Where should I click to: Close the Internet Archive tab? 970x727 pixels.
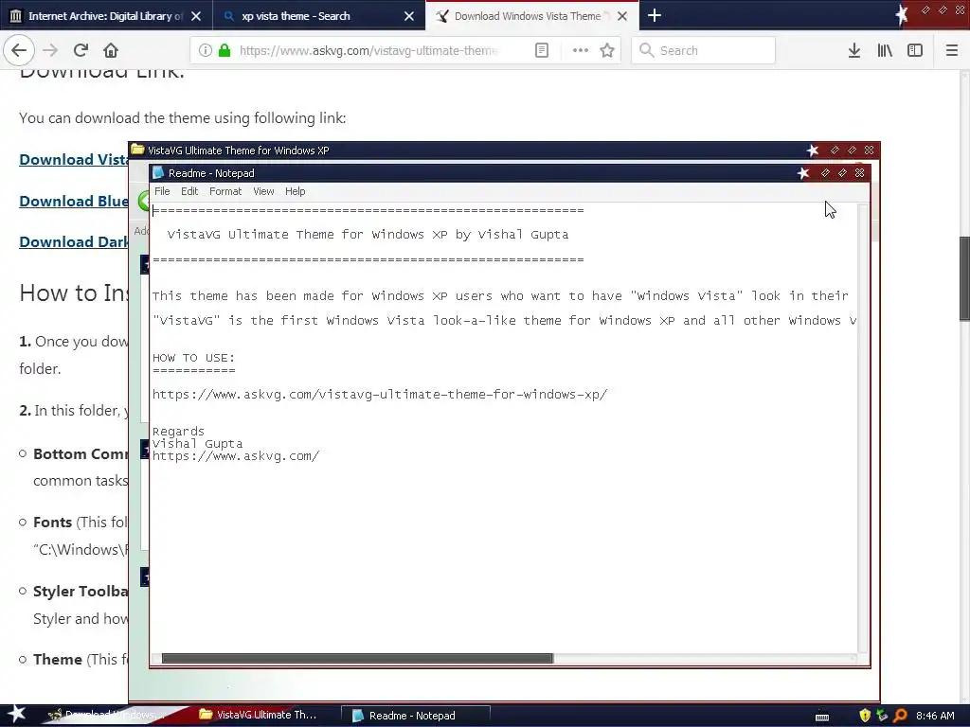click(195, 16)
